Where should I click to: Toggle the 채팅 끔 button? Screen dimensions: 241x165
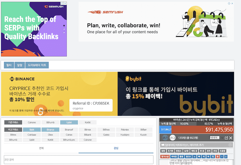tap(194, 151)
